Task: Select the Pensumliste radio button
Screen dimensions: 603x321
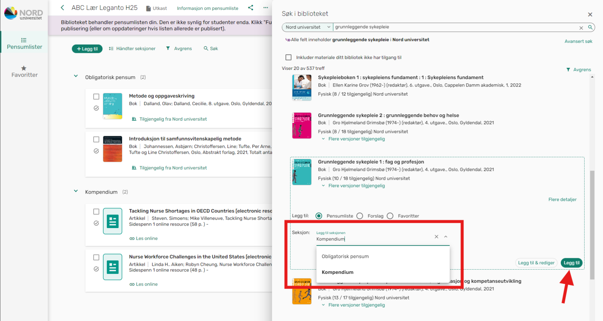Action: [x=319, y=216]
